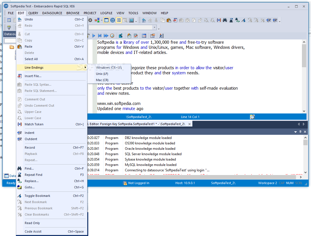The width and height of the screenshot is (311, 236).
Task: Choose Insert File... menu entry
Action: click(52, 76)
